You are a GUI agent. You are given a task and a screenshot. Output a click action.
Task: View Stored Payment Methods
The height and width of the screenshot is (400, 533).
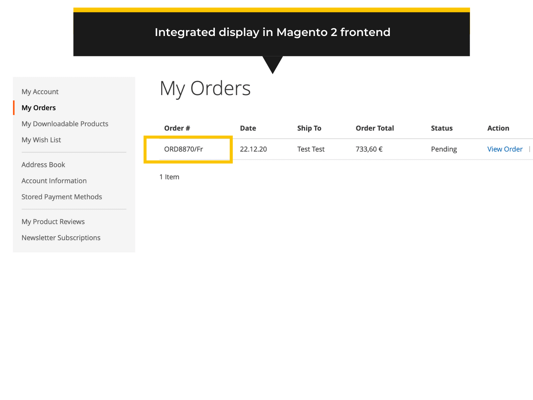click(62, 197)
